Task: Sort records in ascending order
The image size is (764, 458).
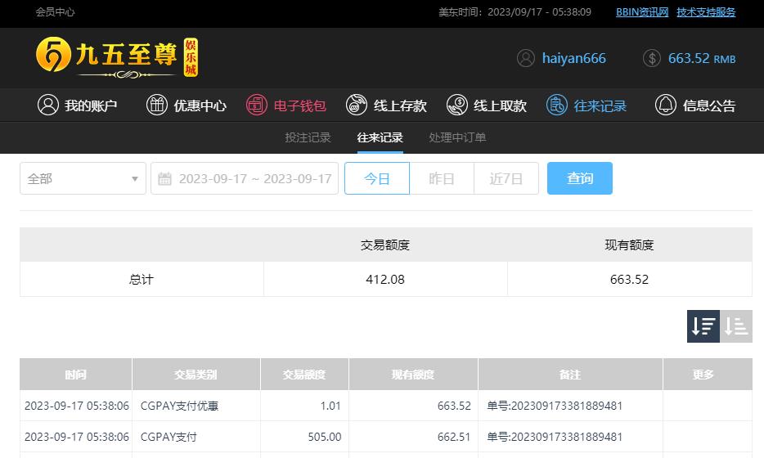Action: pyautogui.click(x=736, y=326)
